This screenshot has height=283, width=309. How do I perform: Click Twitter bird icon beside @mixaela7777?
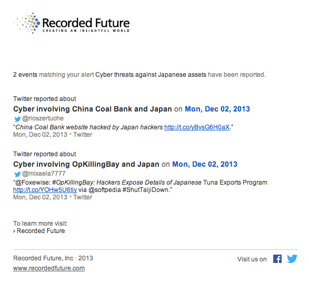(17, 174)
